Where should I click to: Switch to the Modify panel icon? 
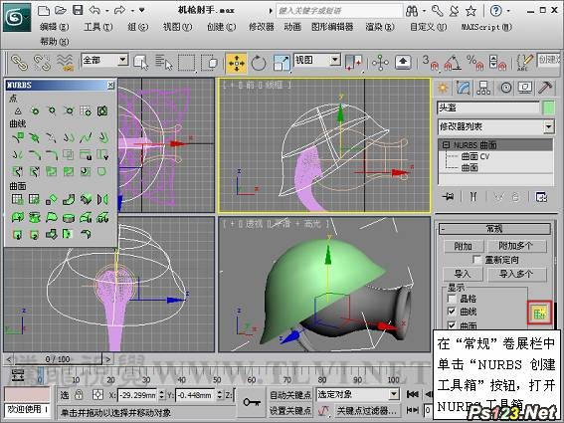[x=464, y=88]
